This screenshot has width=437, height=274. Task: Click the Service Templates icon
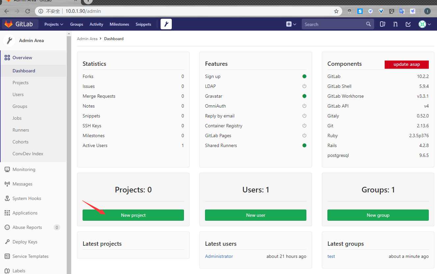click(x=7, y=256)
